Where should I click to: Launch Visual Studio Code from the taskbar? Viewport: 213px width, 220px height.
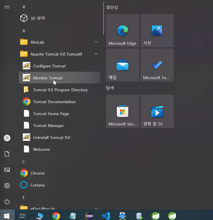pyautogui.click(x=106, y=216)
